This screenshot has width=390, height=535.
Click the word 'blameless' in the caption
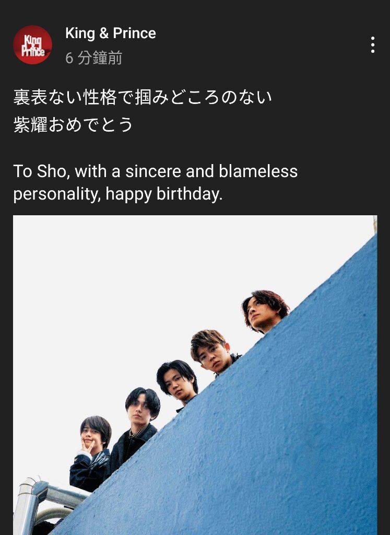258,171
